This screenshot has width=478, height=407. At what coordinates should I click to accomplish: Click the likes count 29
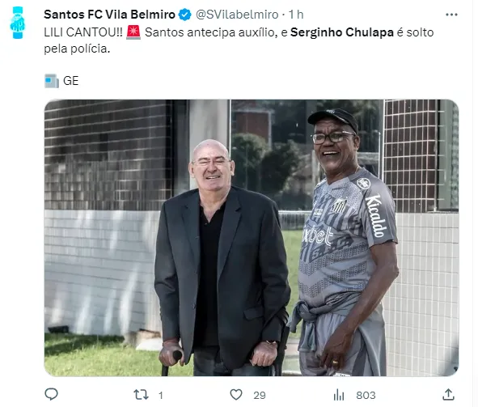coord(260,396)
